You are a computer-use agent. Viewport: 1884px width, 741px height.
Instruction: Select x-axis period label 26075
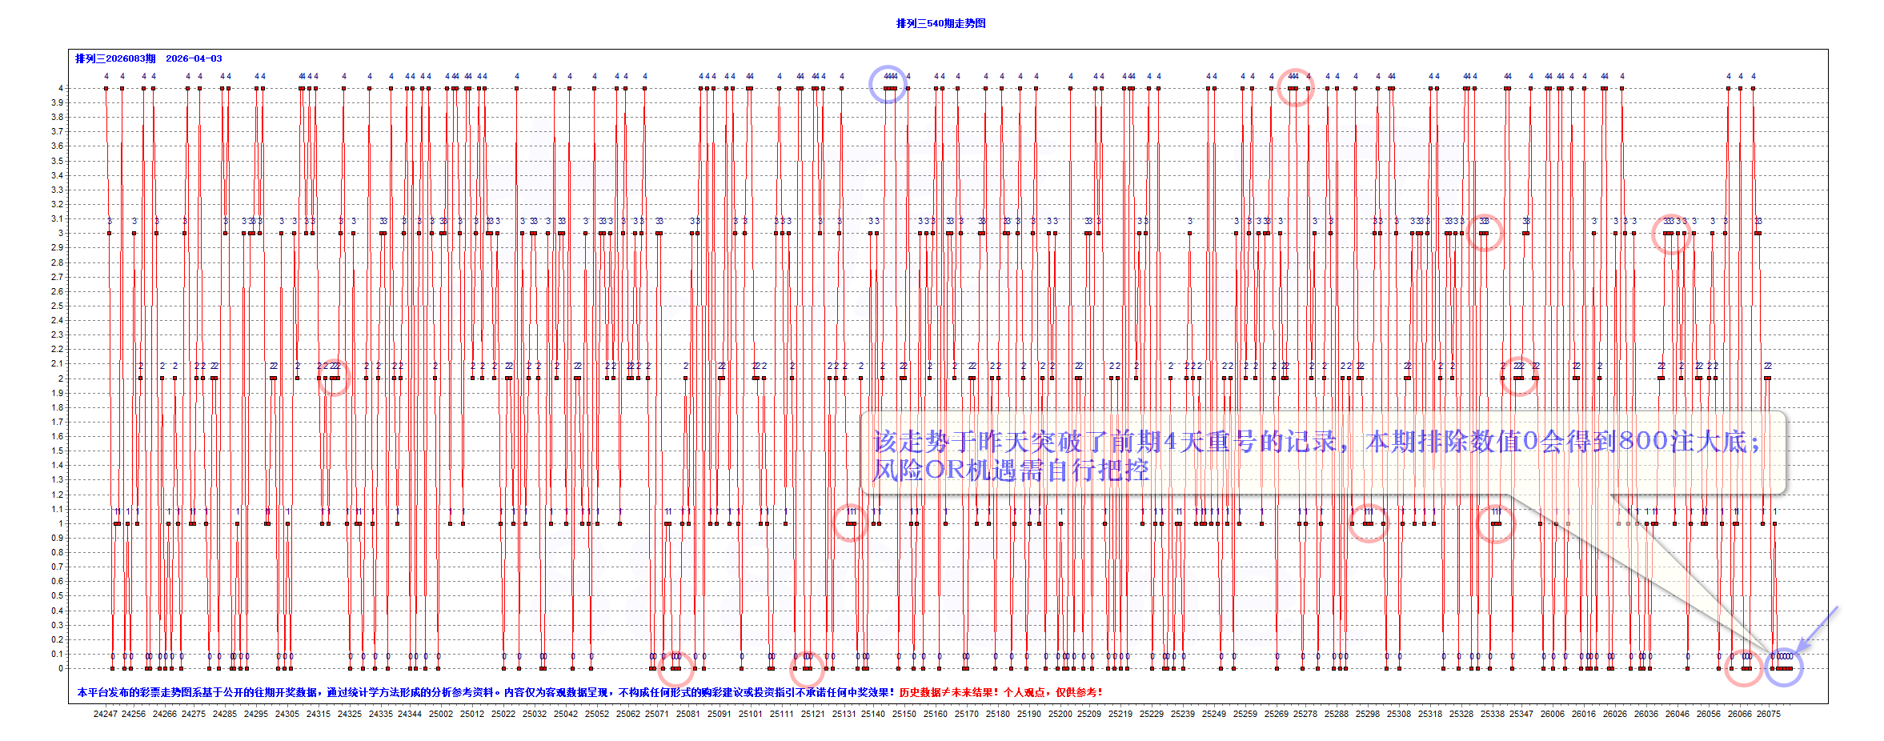[x=1768, y=714]
